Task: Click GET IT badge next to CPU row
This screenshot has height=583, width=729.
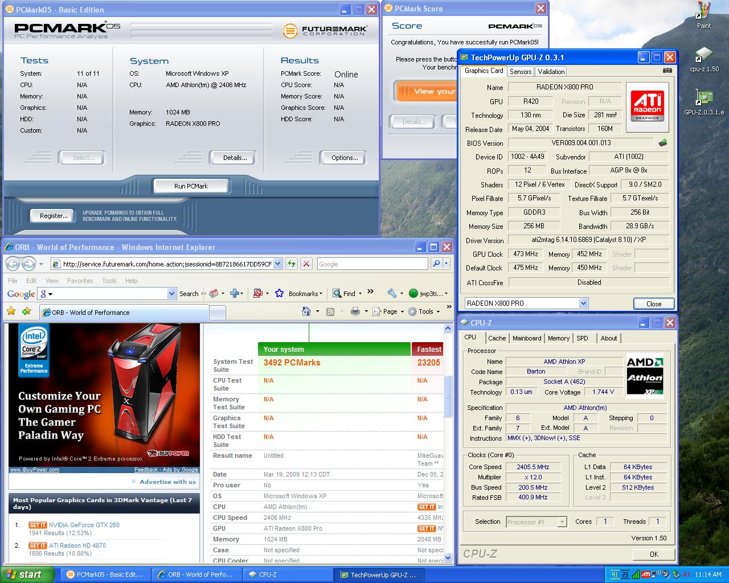Action: 427,507
